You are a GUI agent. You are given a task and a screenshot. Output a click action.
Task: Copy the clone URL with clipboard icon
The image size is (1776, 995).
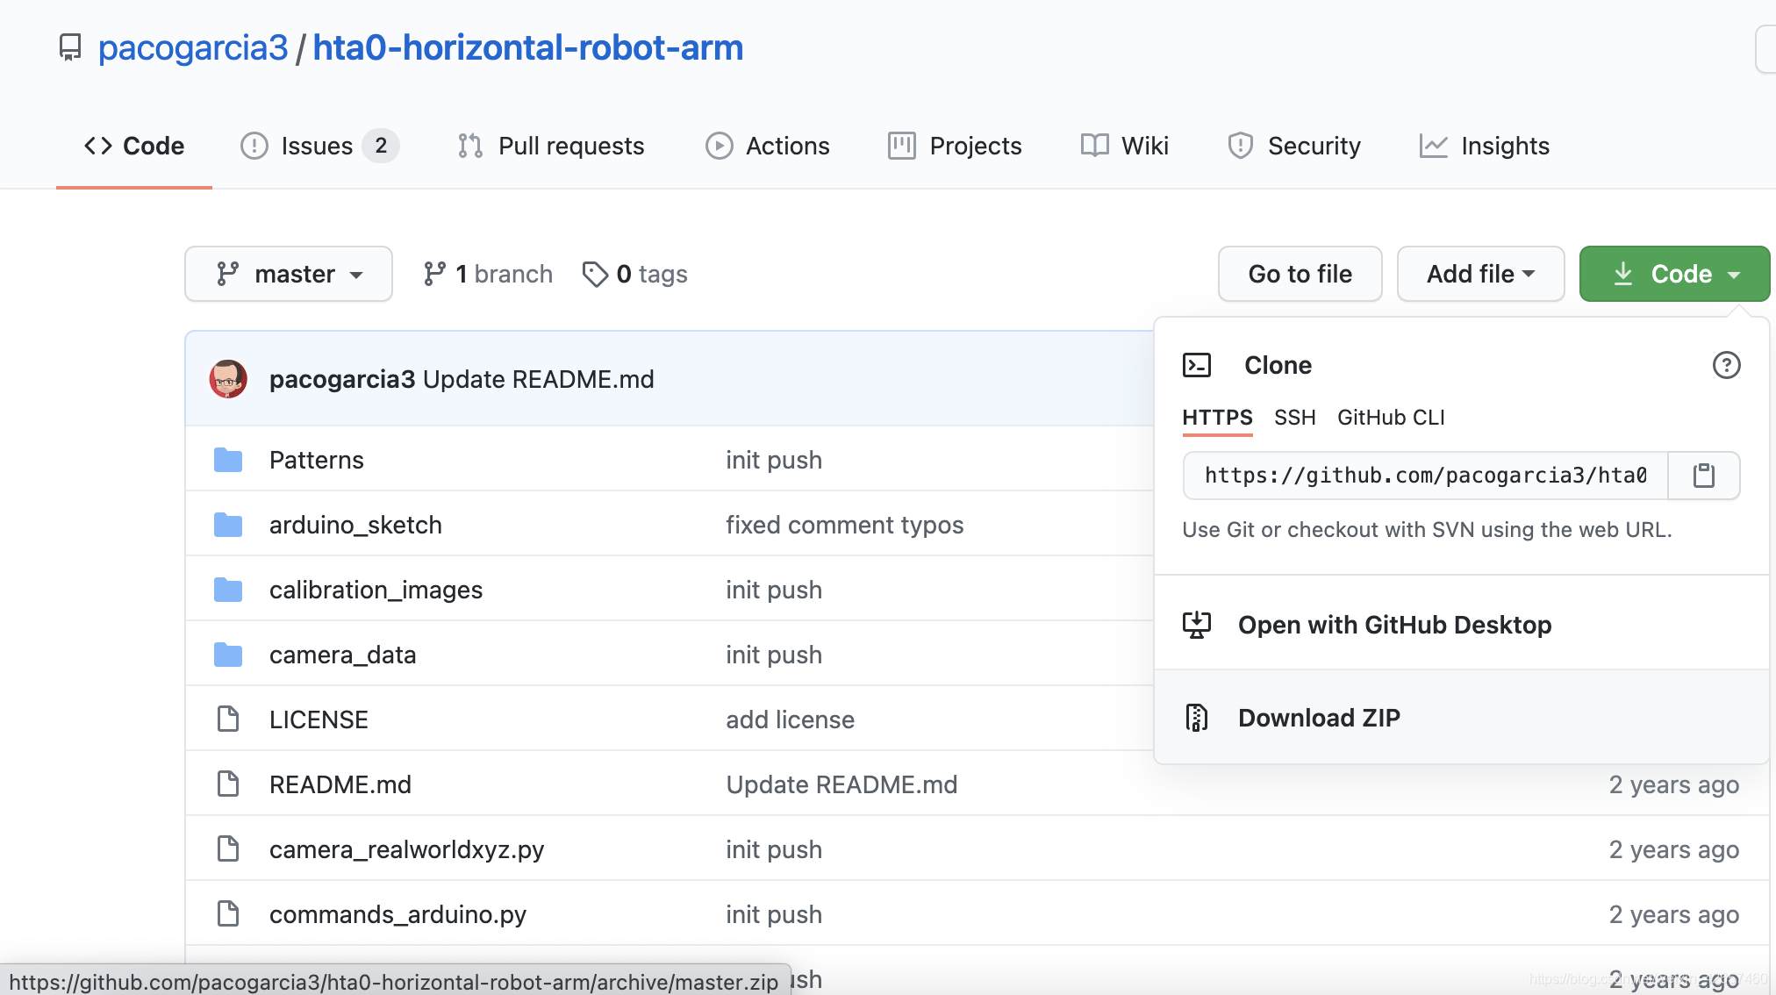coord(1704,476)
